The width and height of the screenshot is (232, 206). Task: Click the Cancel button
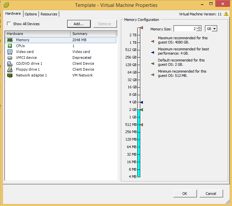[x=211, y=194]
